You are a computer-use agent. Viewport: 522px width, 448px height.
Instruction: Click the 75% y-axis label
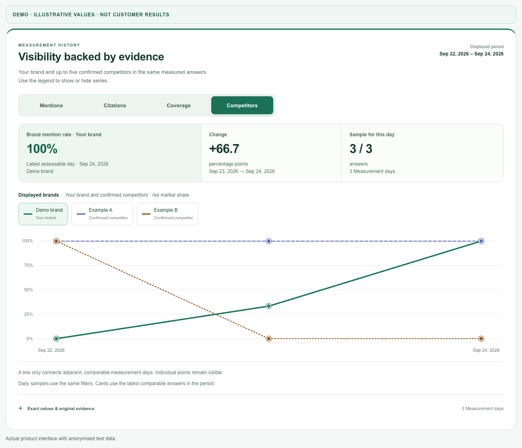point(28,265)
